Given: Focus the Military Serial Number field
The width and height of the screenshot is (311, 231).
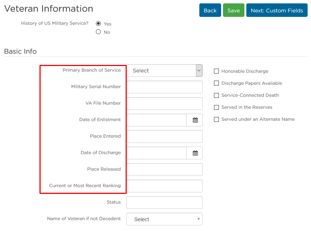Looking at the screenshot, I should pyautogui.click(x=165, y=87).
